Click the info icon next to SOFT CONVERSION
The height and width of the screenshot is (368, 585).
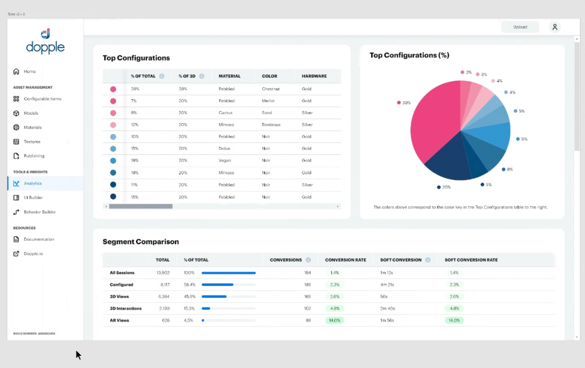428,260
